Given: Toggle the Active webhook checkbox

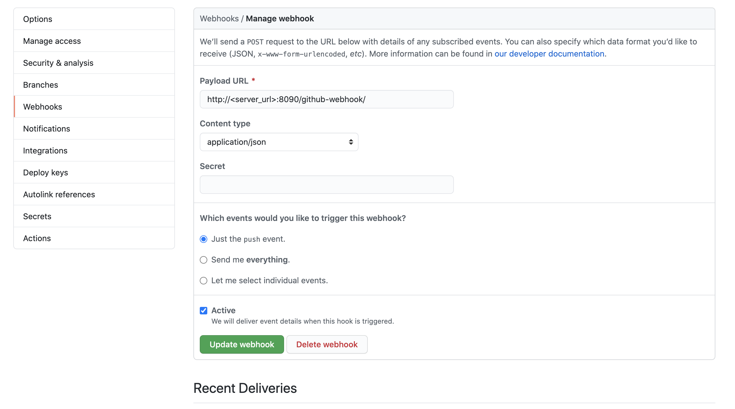Looking at the screenshot, I should coord(204,310).
